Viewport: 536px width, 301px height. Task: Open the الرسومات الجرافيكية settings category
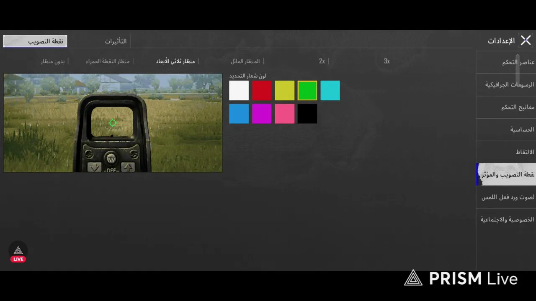[506, 85]
